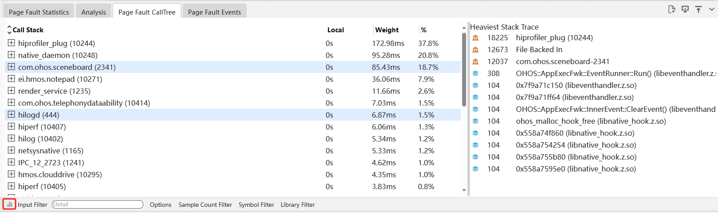Open the Symbol Filter

256,205
